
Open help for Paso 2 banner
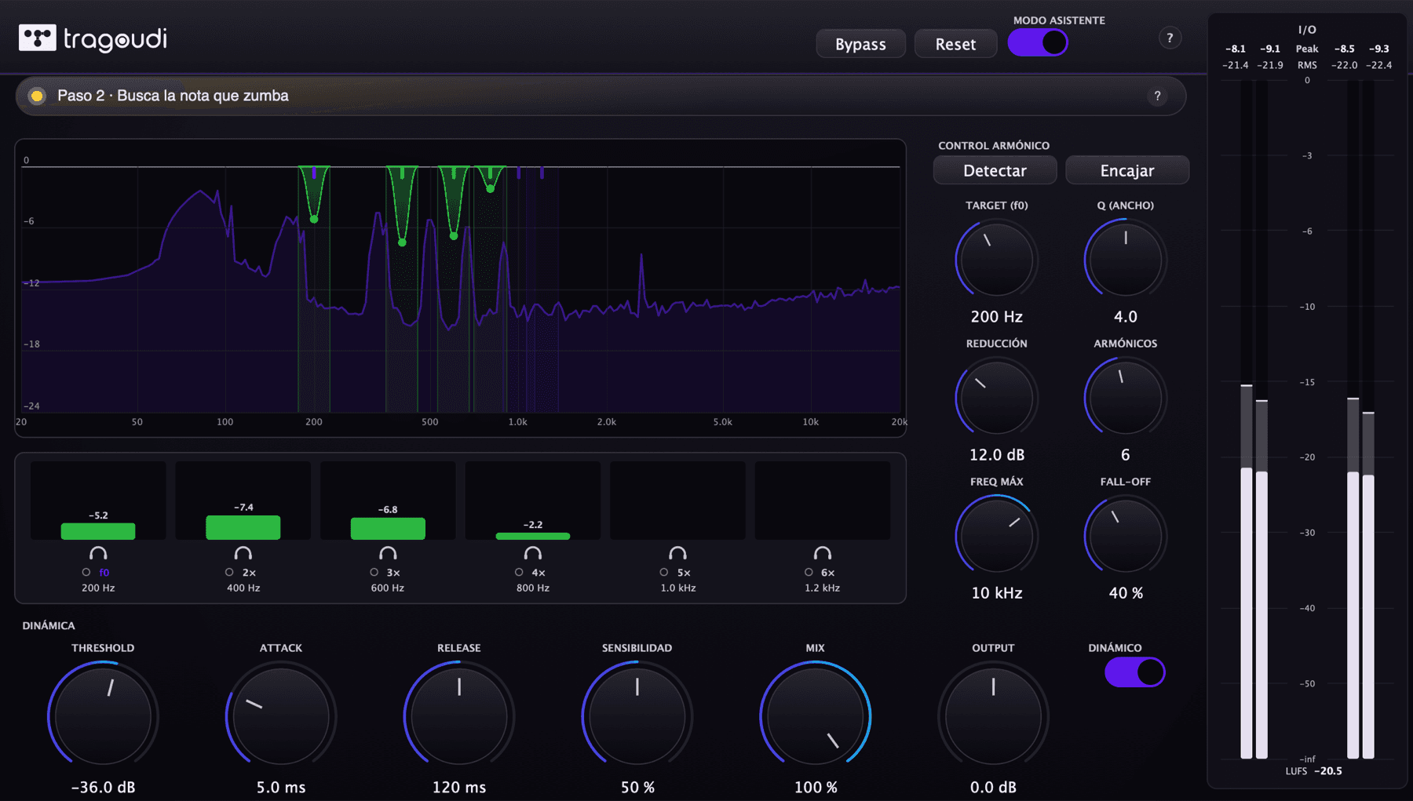pos(1157,96)
